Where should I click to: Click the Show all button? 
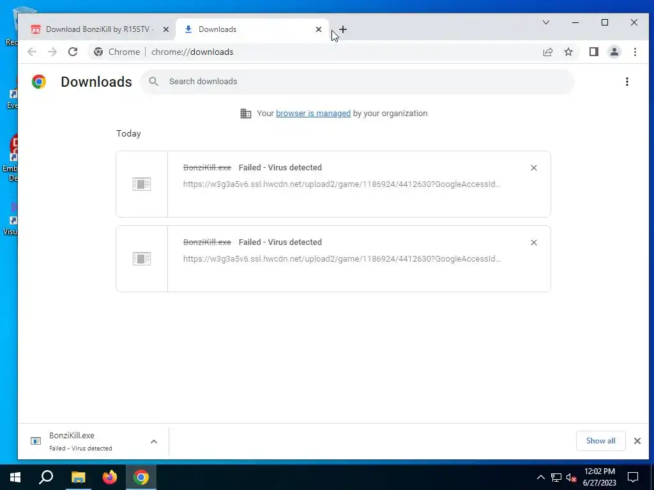[600, 441]
